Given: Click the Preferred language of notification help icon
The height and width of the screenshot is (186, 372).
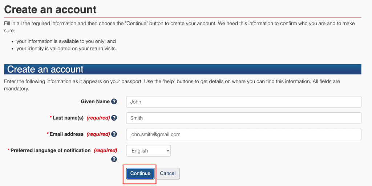Looking at the screenshot, I should 114,159.
